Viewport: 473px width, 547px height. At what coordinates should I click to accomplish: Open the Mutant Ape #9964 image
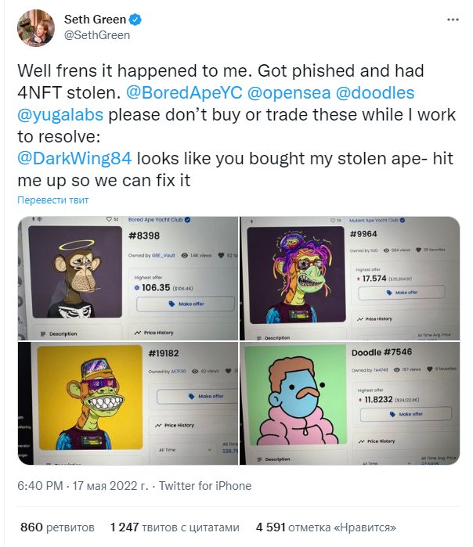[x=350, y=278]
